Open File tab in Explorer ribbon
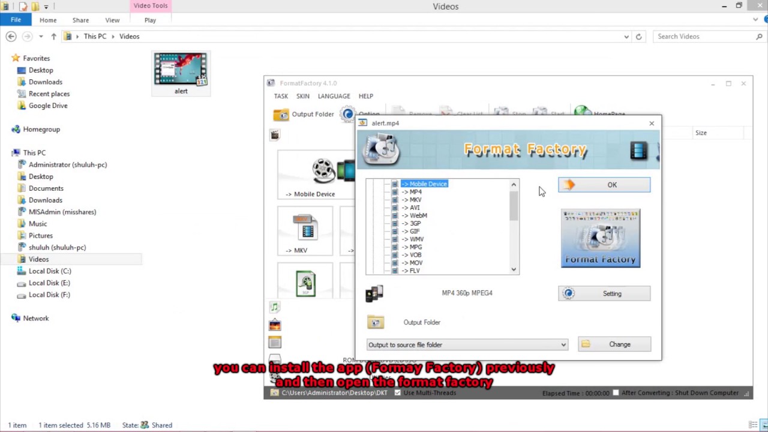 pyautogui.click(x=16, y=20)
